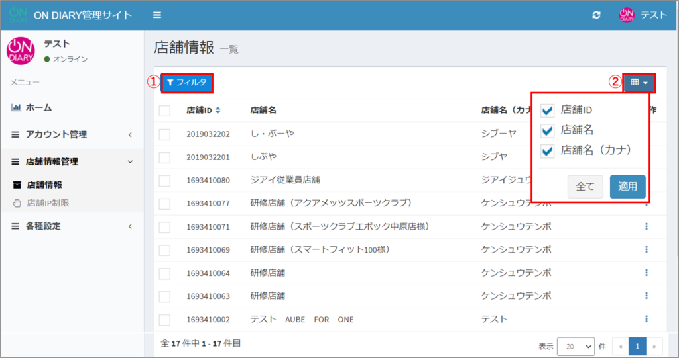
Task: Click the refresh icon in header
Action: [596, 15]
